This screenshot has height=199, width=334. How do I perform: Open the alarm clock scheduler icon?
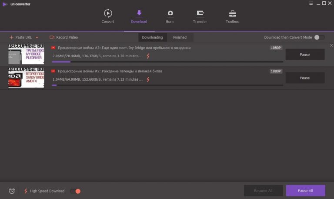coord(12,191)
